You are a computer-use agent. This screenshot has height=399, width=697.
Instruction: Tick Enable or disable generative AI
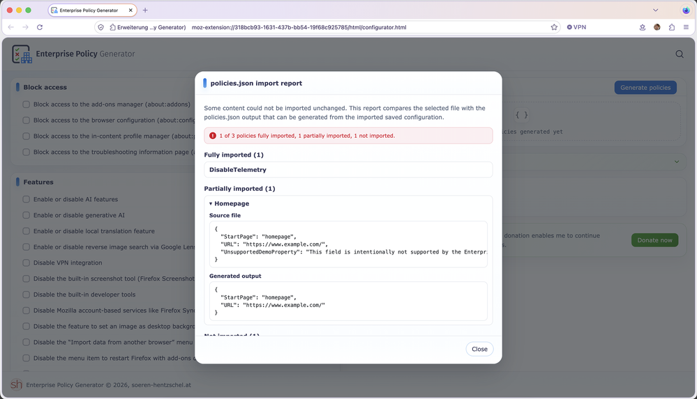coord(27,215)
